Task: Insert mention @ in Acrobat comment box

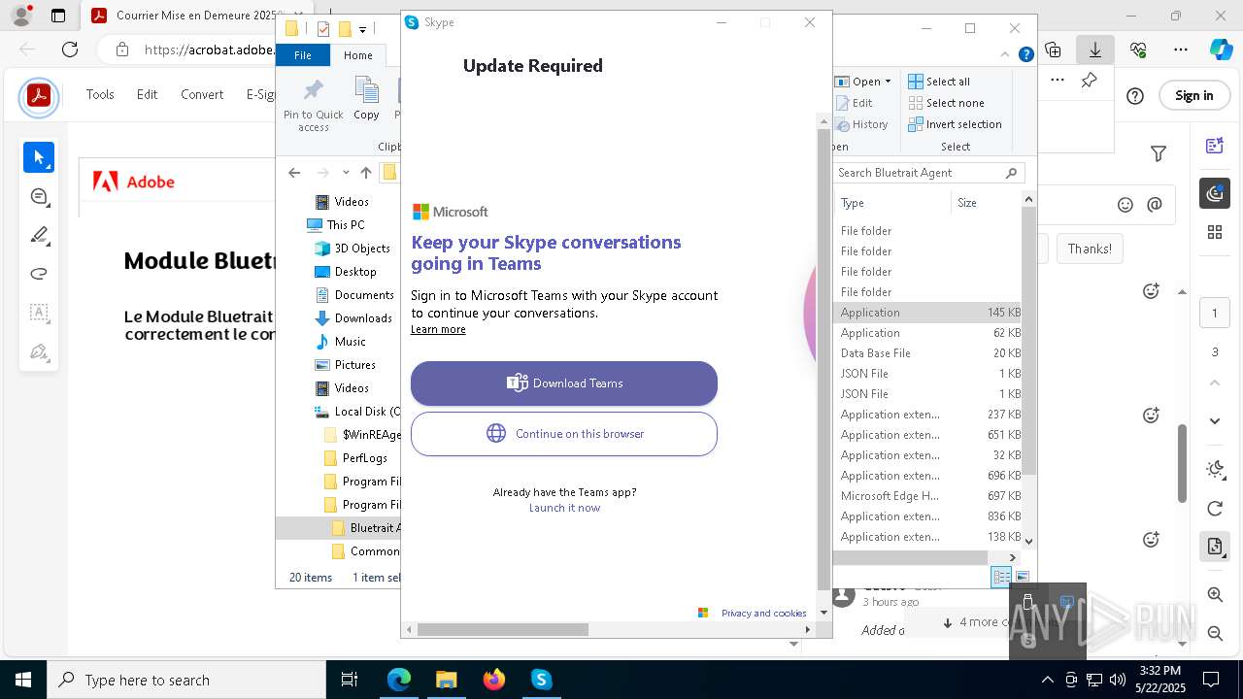Action: 1155,205
